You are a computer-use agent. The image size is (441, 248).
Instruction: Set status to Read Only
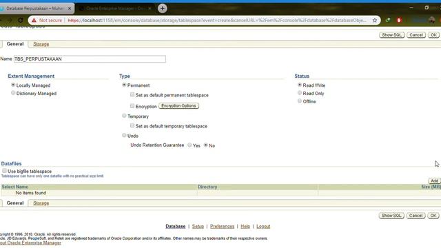pos(300,93)
